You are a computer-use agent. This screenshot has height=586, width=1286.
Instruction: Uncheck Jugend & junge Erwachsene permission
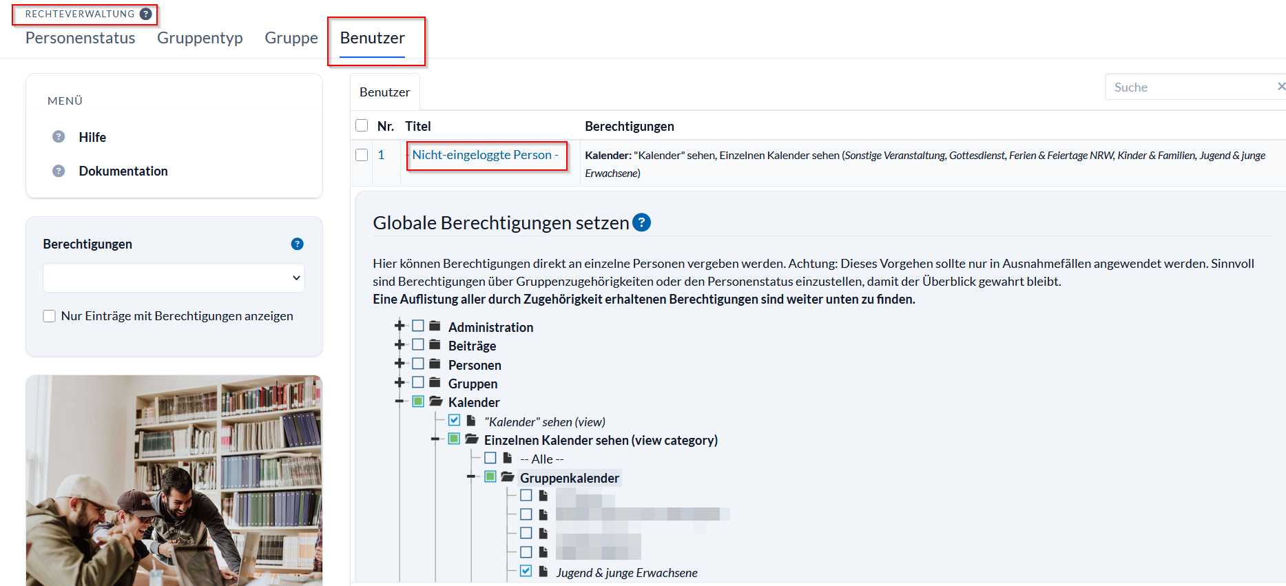coord(526,571)
